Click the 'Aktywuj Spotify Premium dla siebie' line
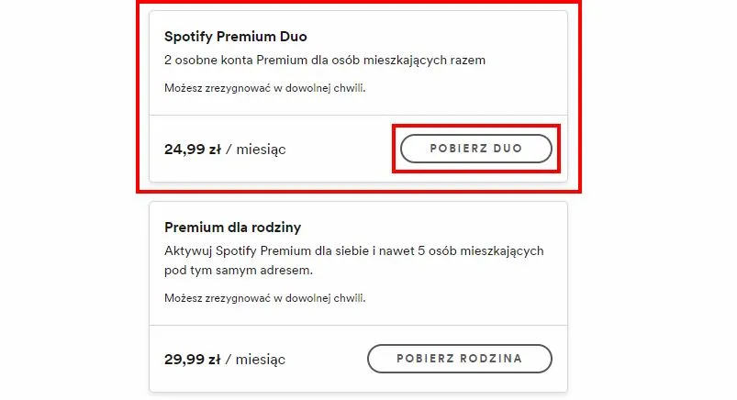The height and width of the screenshot is (400, 737). pos(354,250)
